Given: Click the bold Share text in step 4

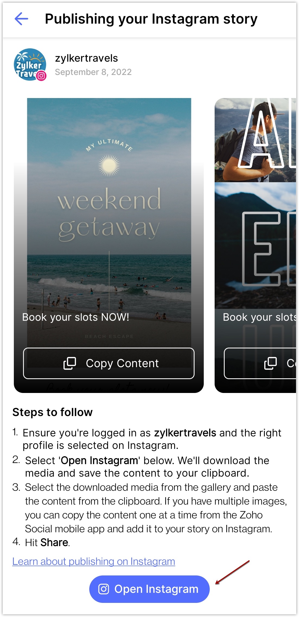Looking at the screenshot, I should click(x=54, y=542).
